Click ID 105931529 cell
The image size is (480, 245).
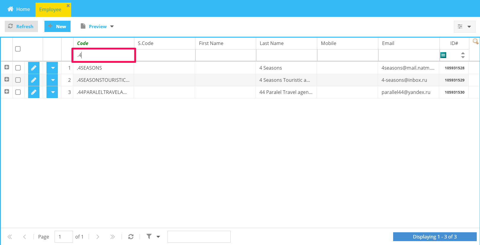point(454,80)
